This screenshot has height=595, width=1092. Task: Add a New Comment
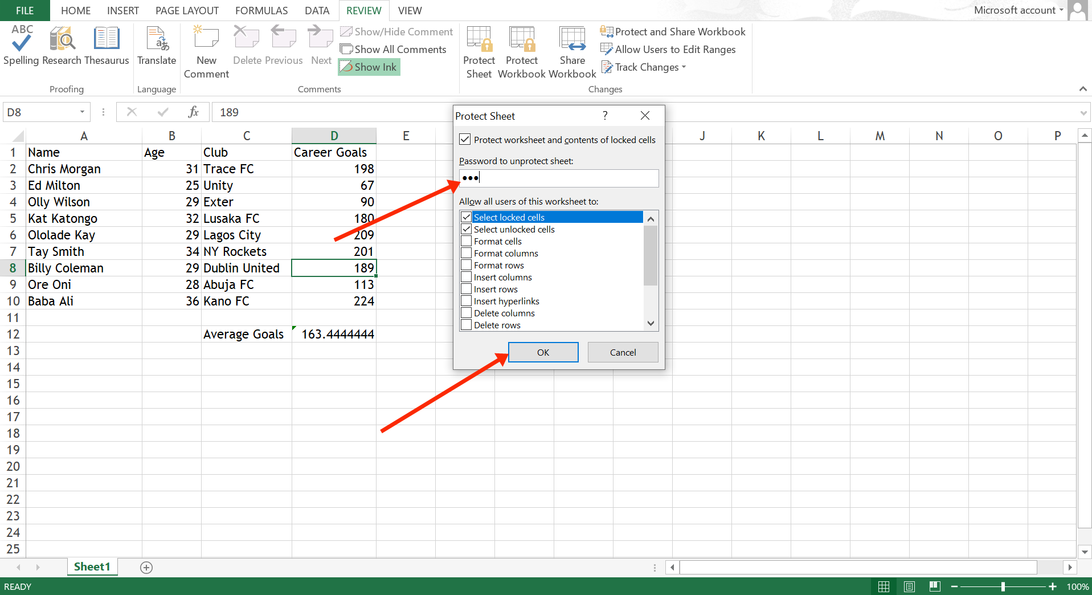(x=206, y=51)
